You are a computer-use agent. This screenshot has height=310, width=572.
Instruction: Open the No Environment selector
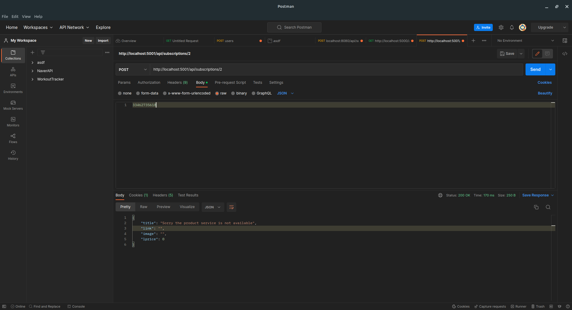pyautogui.click(x=525, y=41)
